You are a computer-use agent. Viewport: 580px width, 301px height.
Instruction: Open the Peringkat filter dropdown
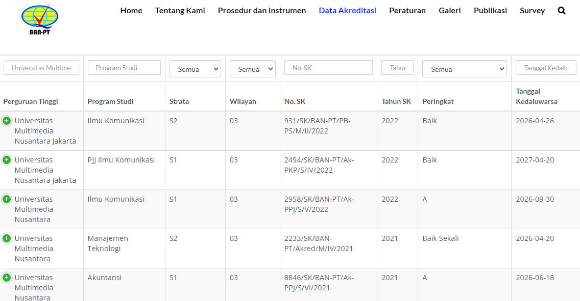coord(464,69)
